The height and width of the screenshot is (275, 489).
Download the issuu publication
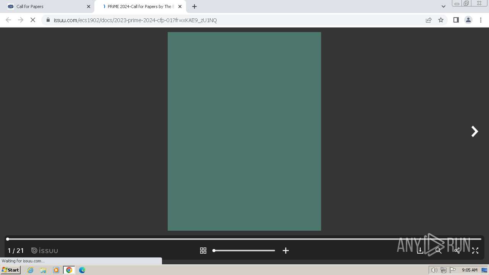click(420, 251)
